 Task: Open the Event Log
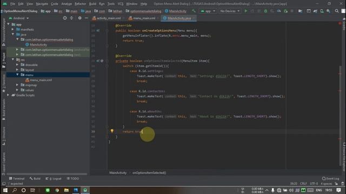pyautogui.click(x=330, y=178)
